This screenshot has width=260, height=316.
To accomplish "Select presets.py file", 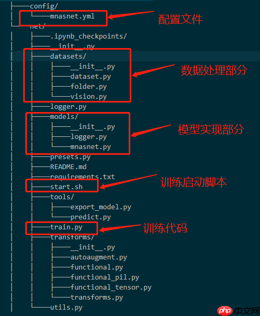I will [x=70, y=157].
